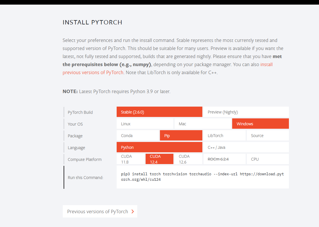Select the Windows OS option
319x227 pixels.
[260, 124]
